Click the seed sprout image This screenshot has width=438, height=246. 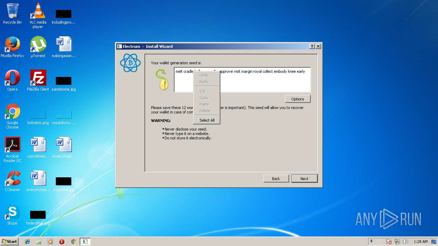click(162, 80)
